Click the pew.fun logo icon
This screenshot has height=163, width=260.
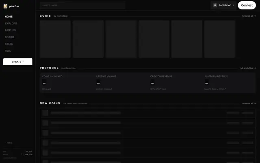(5, 7)
